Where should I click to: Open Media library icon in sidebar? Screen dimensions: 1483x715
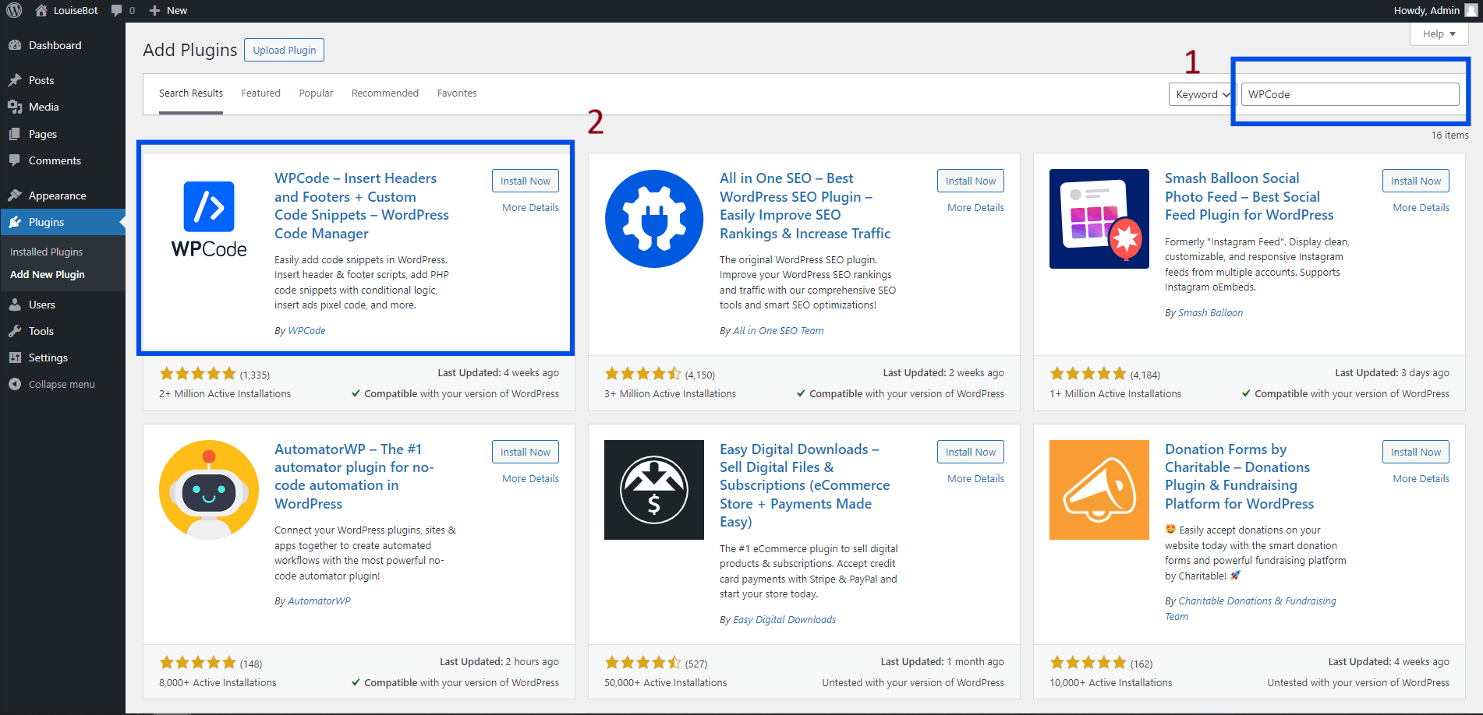(15, 107)
